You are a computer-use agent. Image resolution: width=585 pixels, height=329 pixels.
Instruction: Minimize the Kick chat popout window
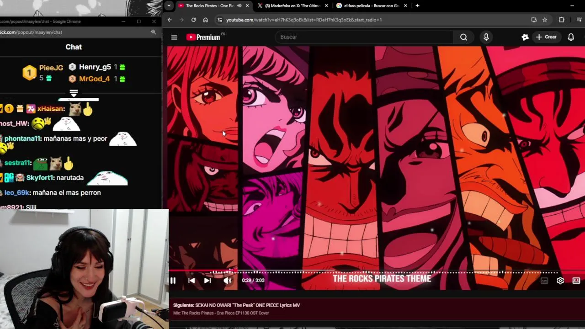123,21
